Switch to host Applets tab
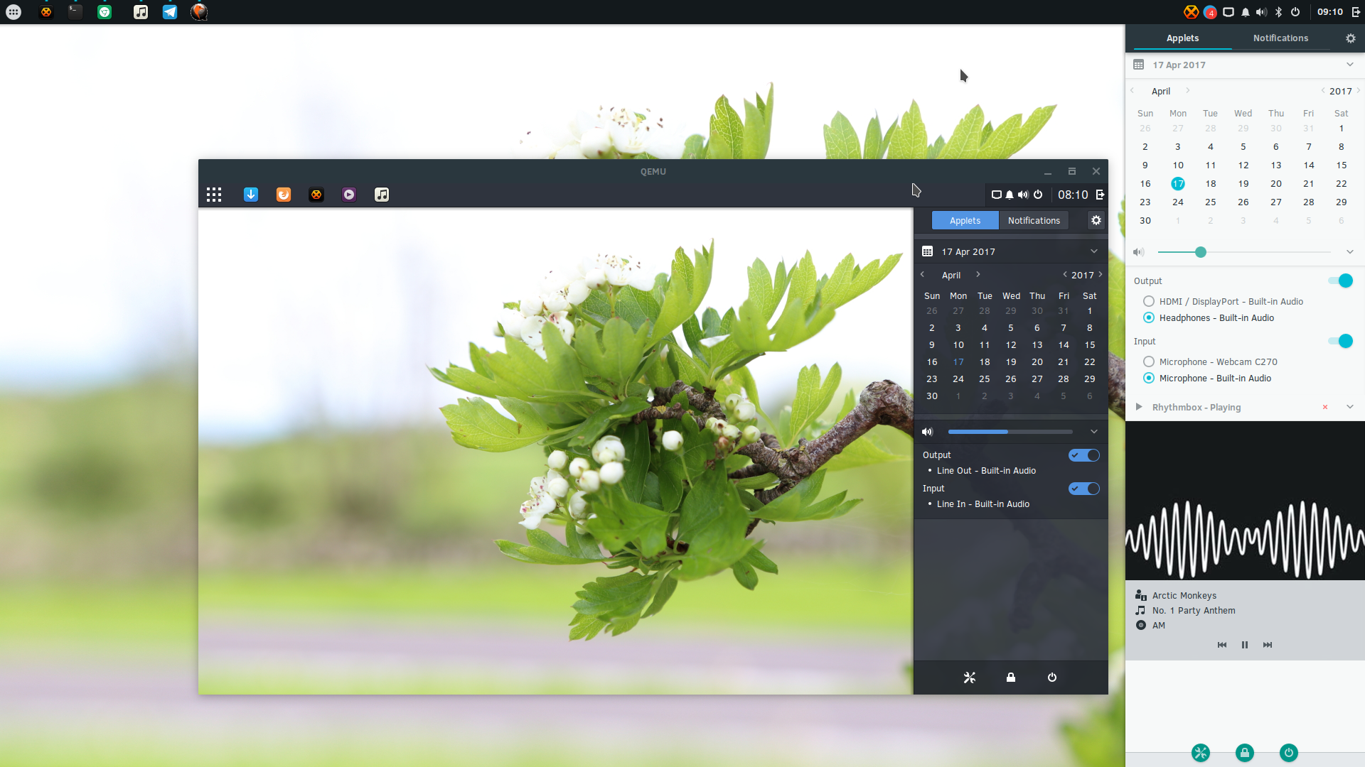This screenshot has height=767, width=1365. [1182, 38]
